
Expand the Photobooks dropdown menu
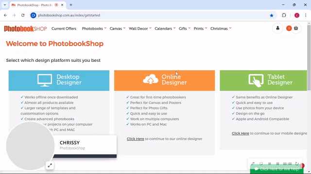coord(94,29)
